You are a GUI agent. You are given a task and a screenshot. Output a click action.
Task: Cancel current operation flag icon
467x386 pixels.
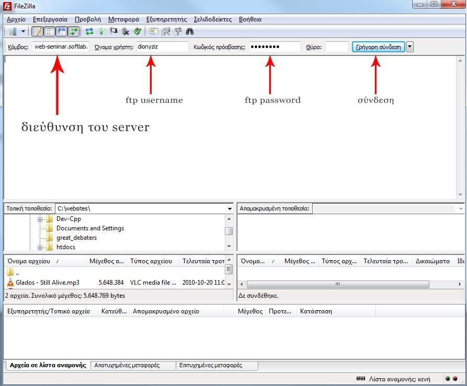tap(113, 31)
